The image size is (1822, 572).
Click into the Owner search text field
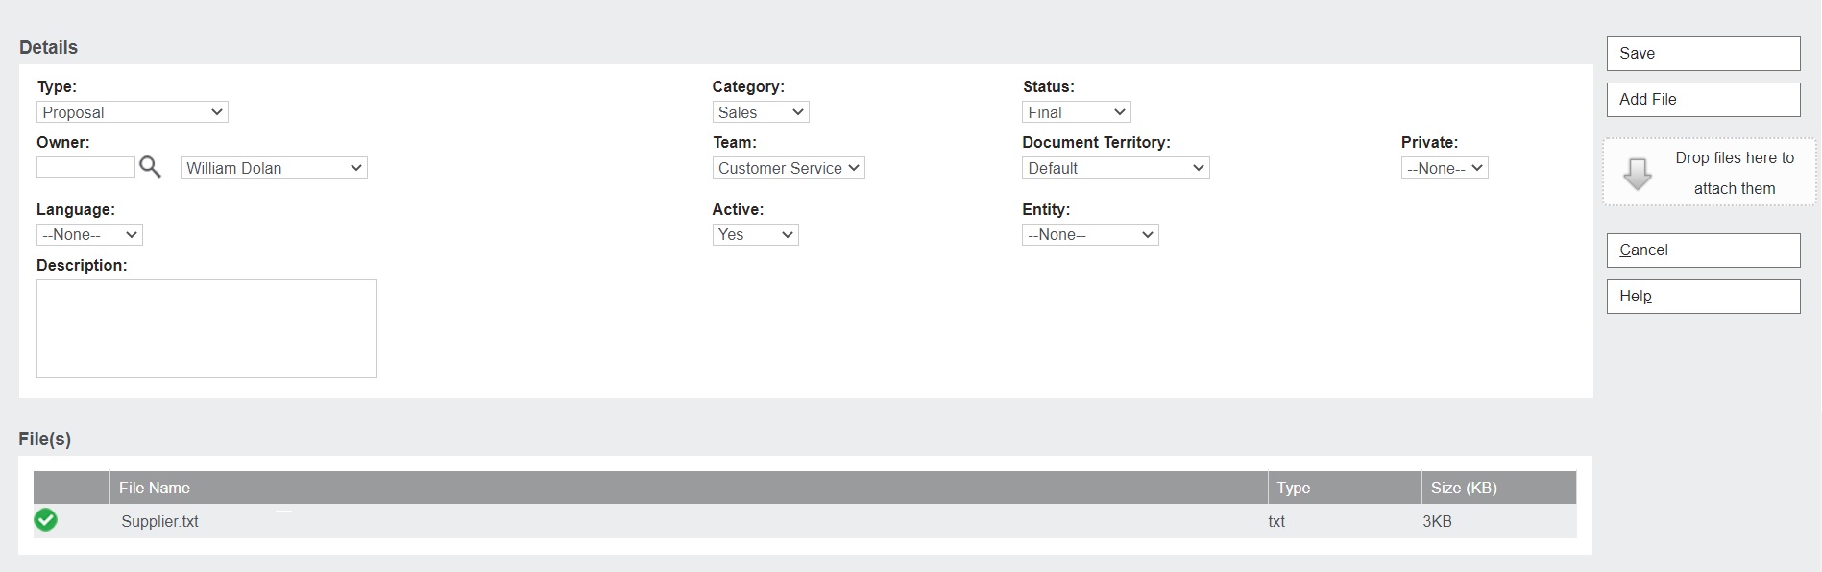[x=85, y=167]
